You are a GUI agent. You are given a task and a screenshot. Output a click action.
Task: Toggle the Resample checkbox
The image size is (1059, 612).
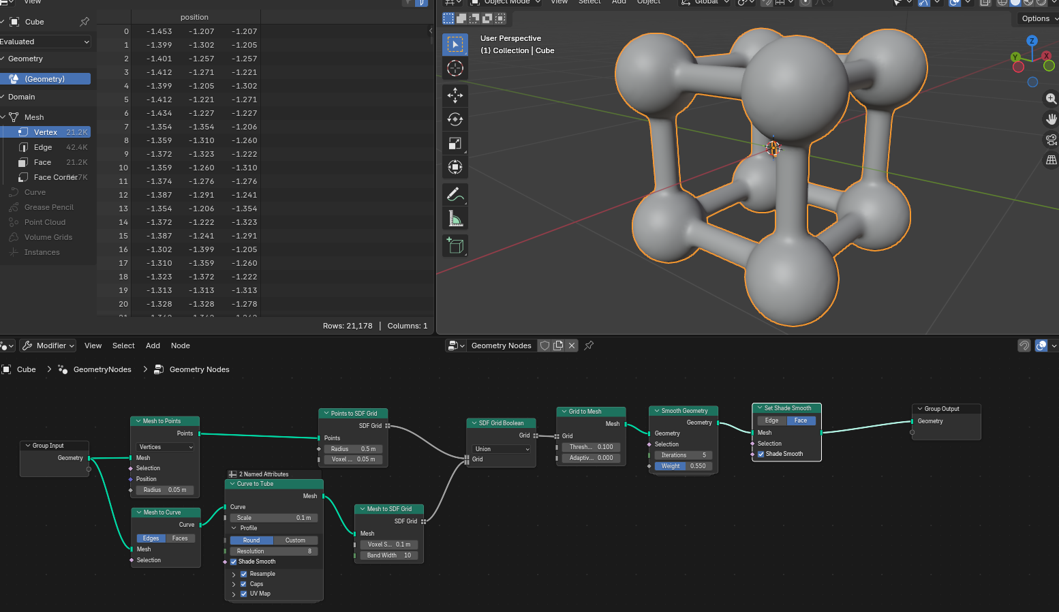(x=244, y=575)
